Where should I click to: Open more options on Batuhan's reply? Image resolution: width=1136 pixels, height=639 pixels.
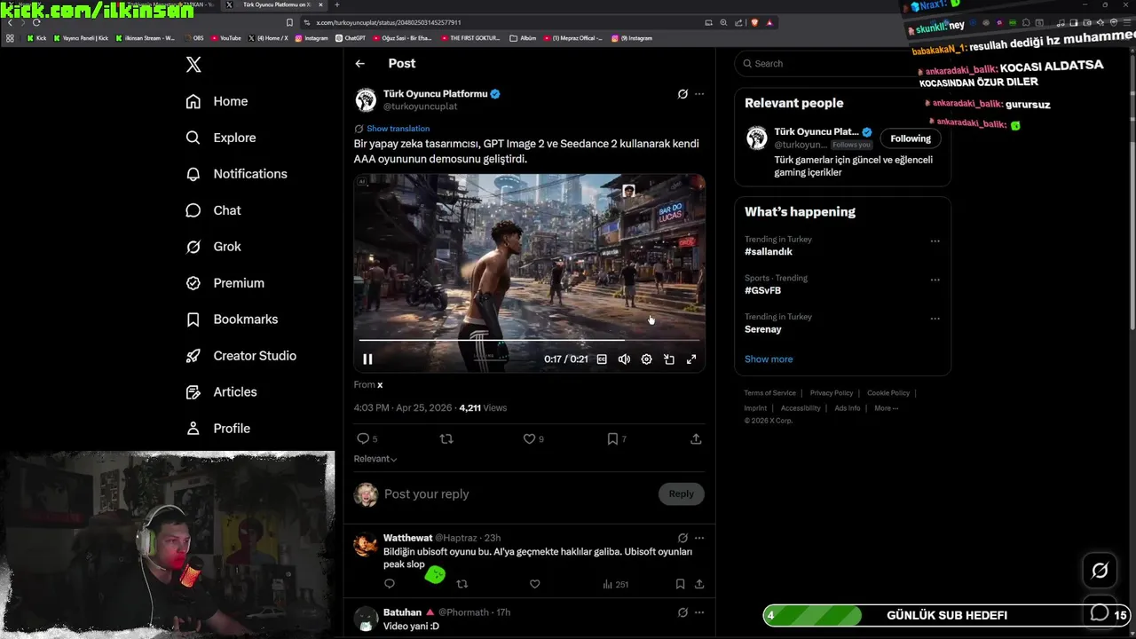tap(699, 612)
